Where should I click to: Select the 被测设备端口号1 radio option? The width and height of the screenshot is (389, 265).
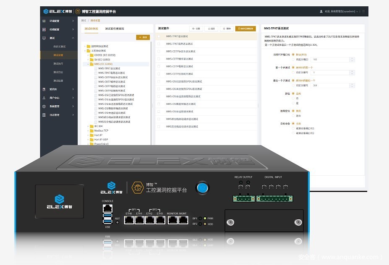293,128
